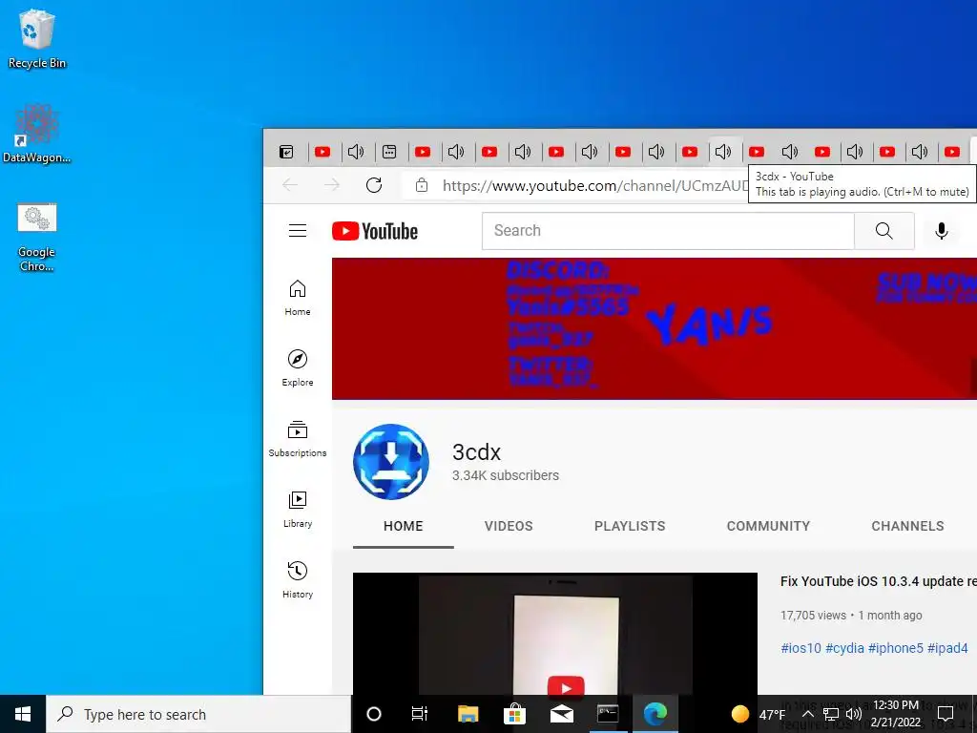
Task: Click the 3cdx channel name
Action: tap(477, 451)
